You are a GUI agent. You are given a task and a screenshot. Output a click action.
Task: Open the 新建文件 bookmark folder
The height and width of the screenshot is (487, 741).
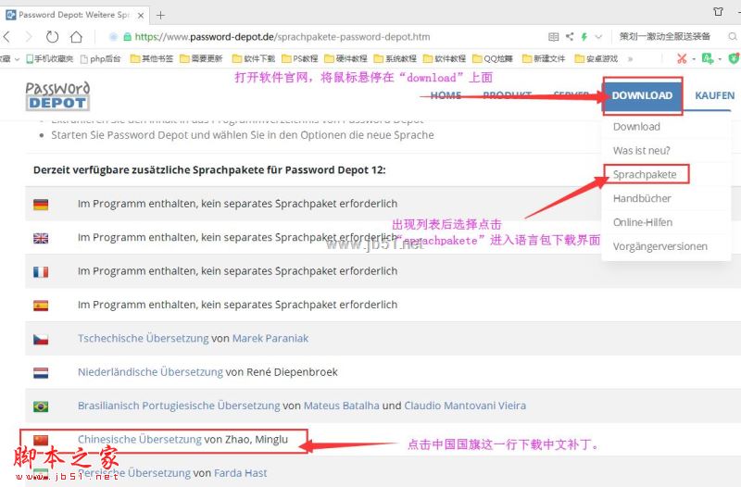click(x=544, y=58)
